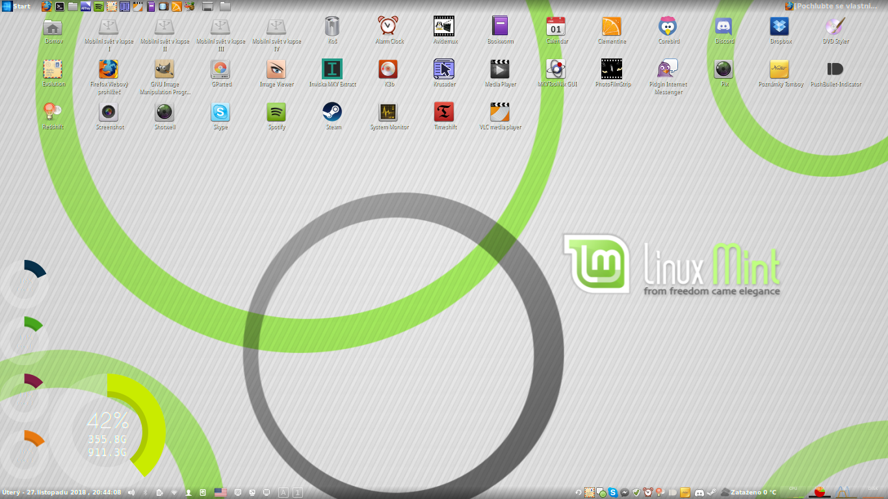The image size is (888, 499).
Task: Click workspace switcher button 1
Action: (297, 493)
